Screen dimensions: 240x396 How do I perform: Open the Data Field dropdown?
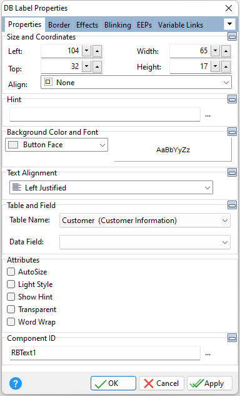pos(145,242)
